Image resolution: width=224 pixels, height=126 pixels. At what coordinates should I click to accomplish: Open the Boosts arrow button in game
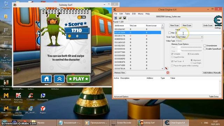pos(59,79)
